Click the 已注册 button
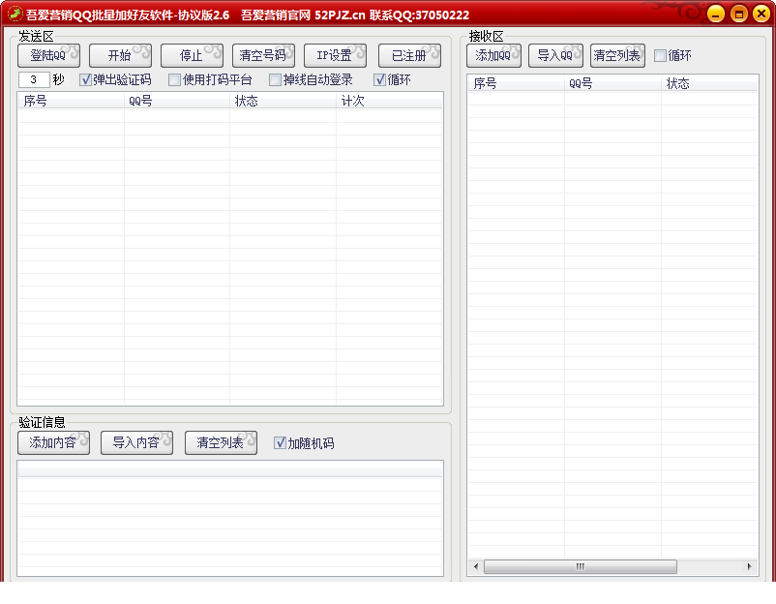 (409, 55)
